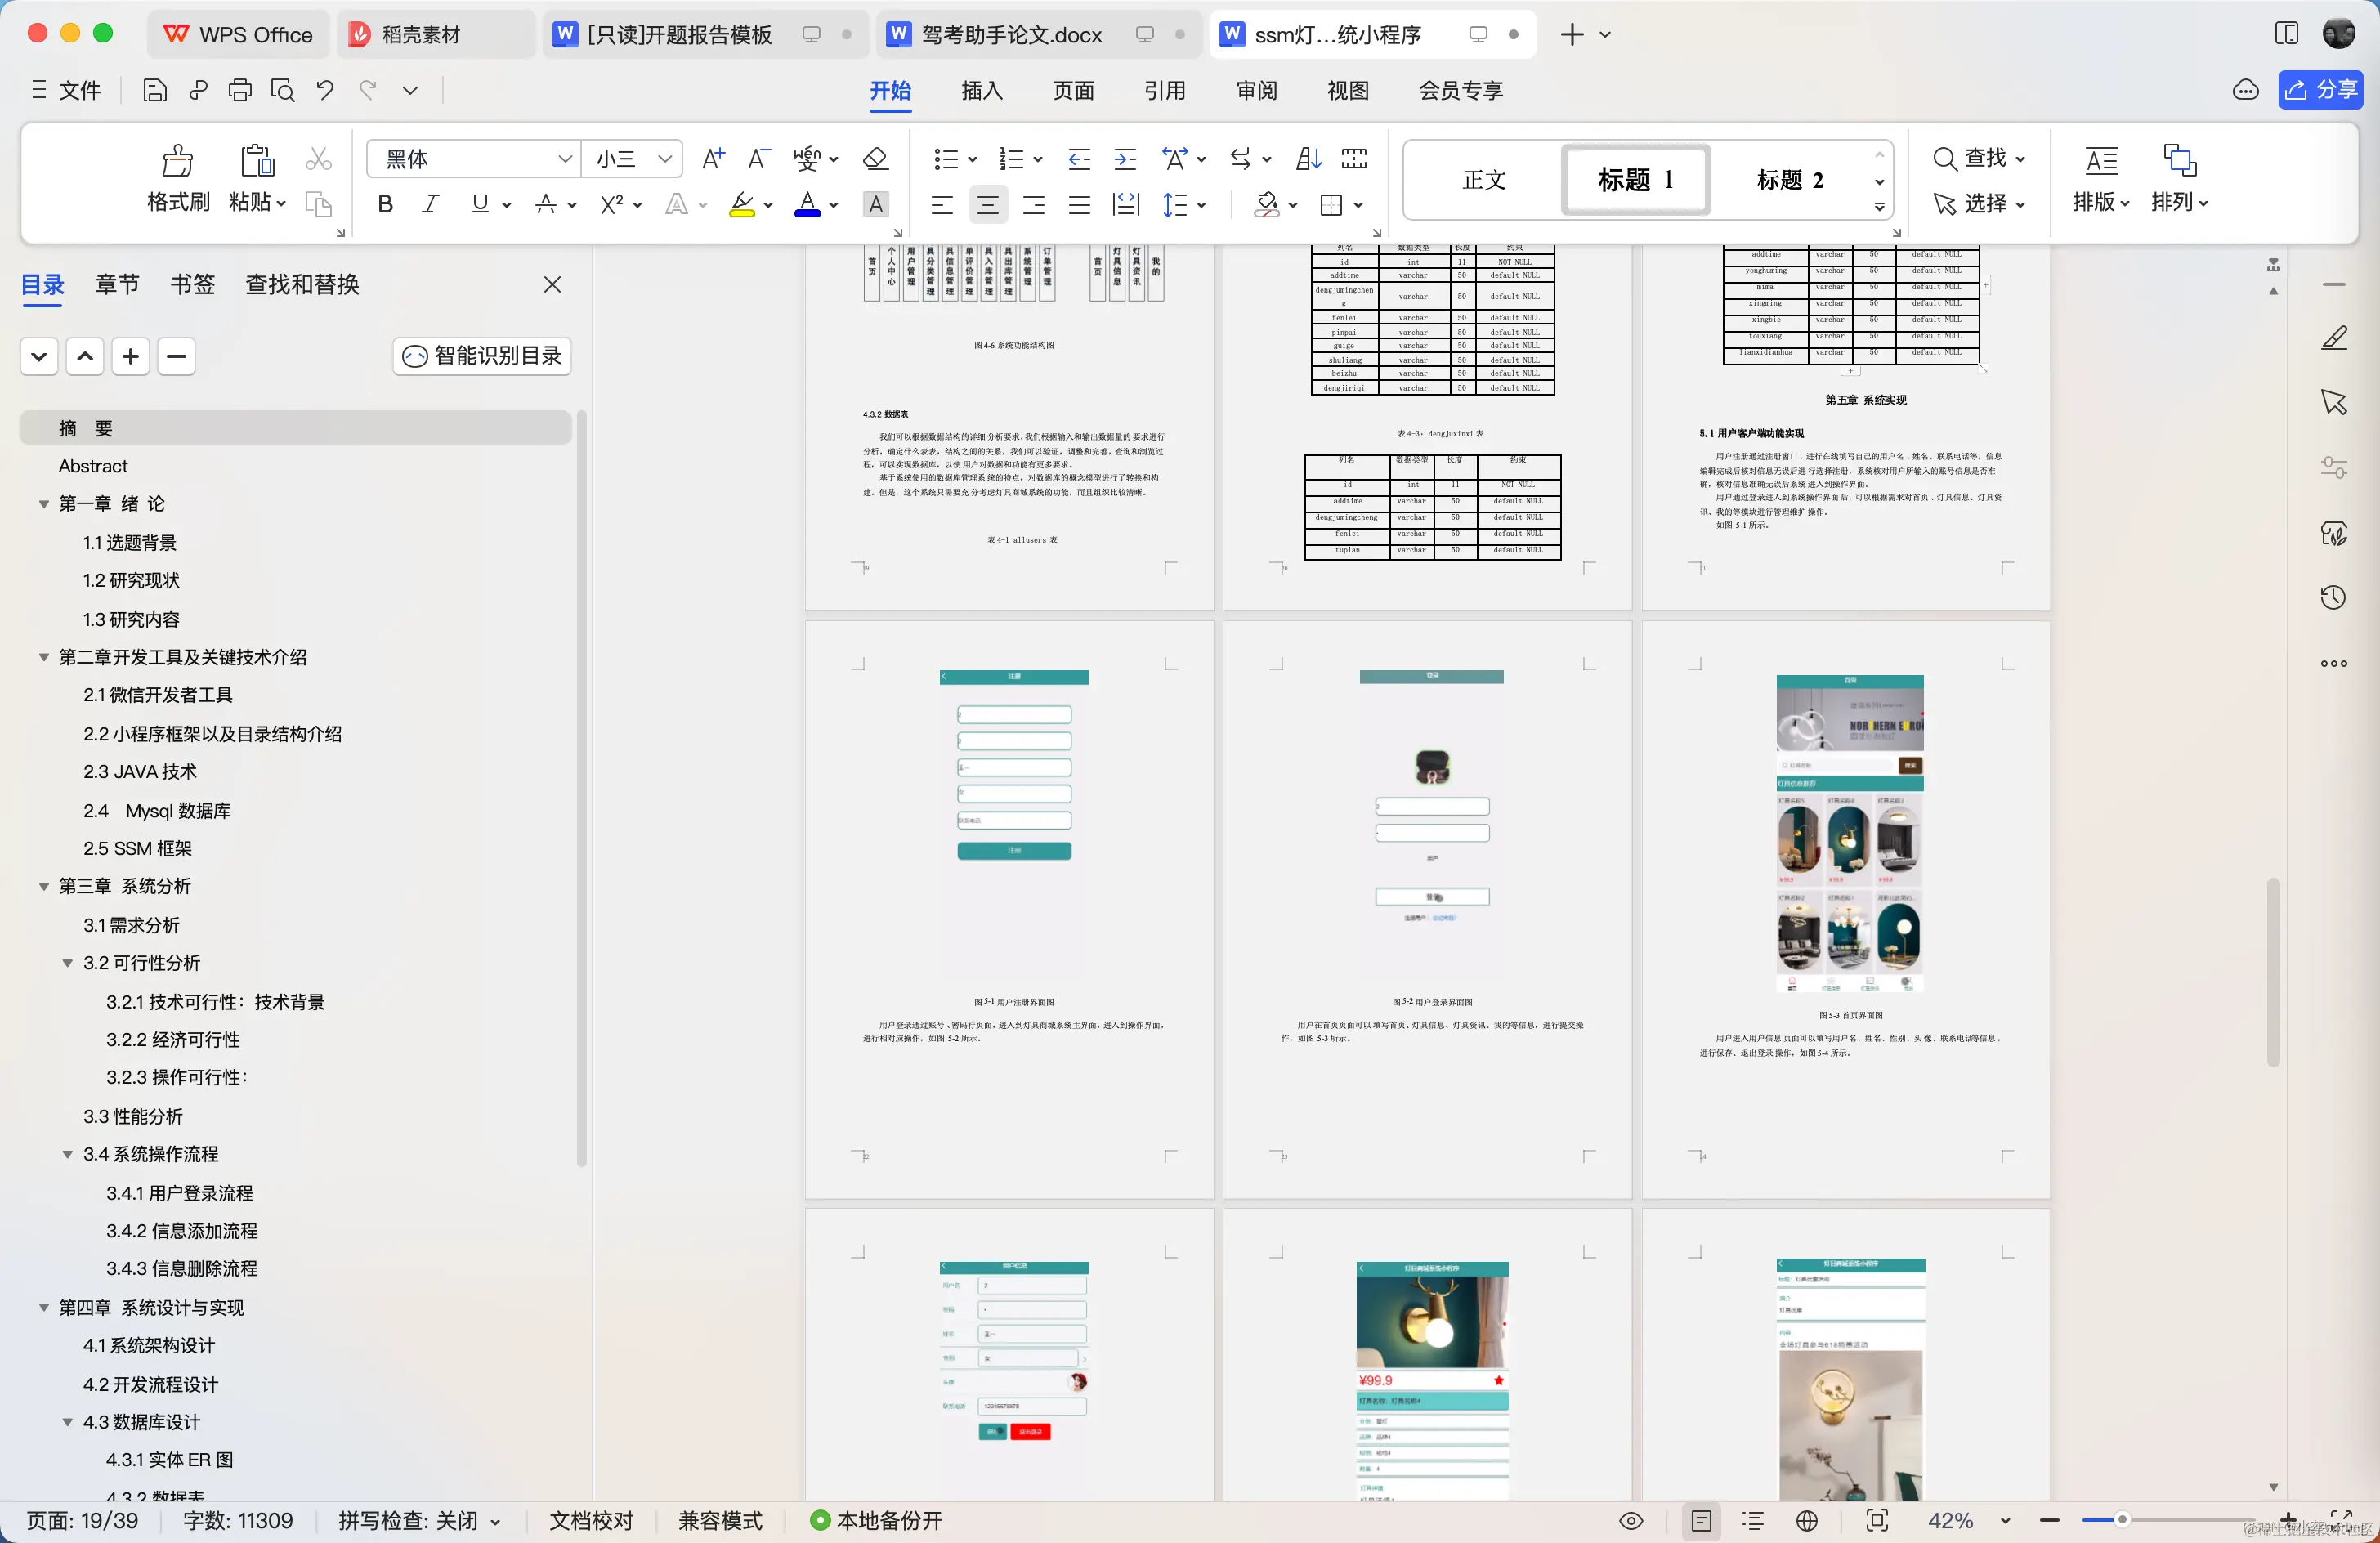Image resolution: width=2380 pixels, height=1543 pixels.
Task: Collapse the 第三章 系统分析 outline entry
Action: (x=43, y=886)
